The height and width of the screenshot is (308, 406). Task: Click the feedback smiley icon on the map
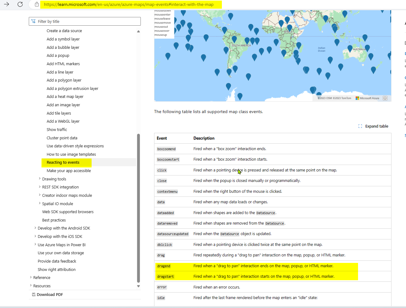(385, 98)
